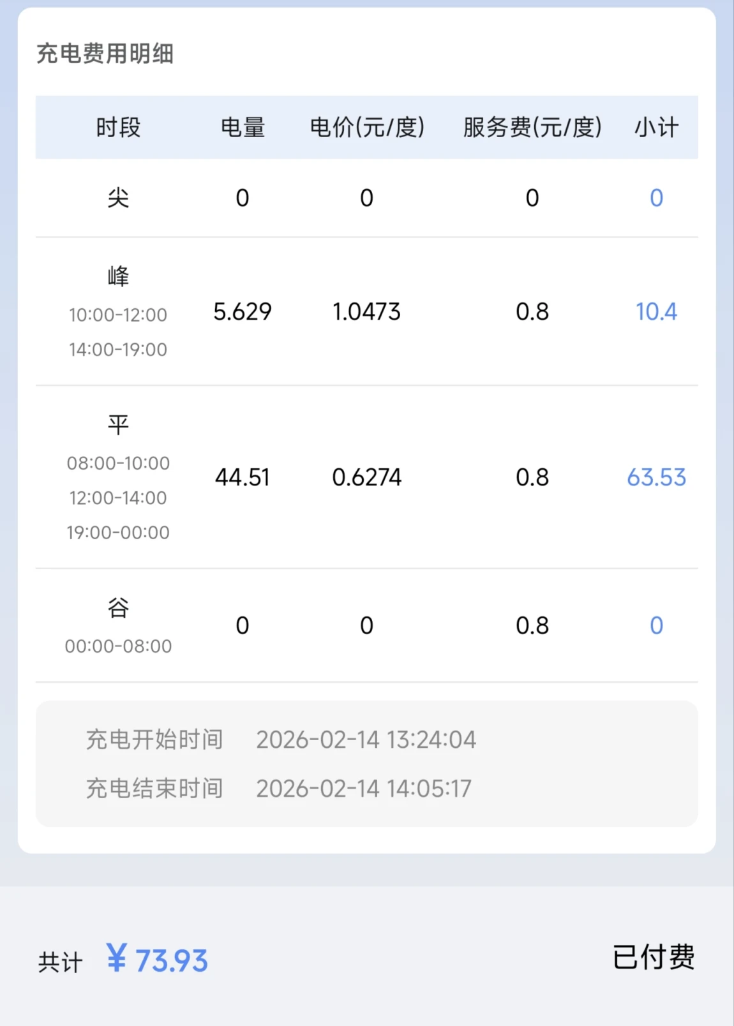Image resolution: width=734 pixels, height=1026 pixels.
Task: Tap the charging start time 13:24:04
Action: (366, 740)
